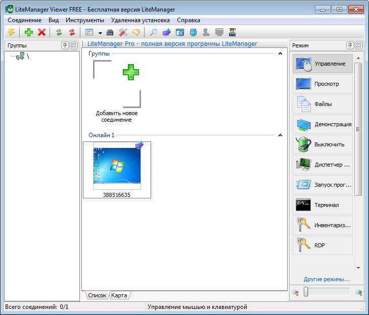
Task: Select the 388516635 desktop thumbnail
Action: pos(117,166)
